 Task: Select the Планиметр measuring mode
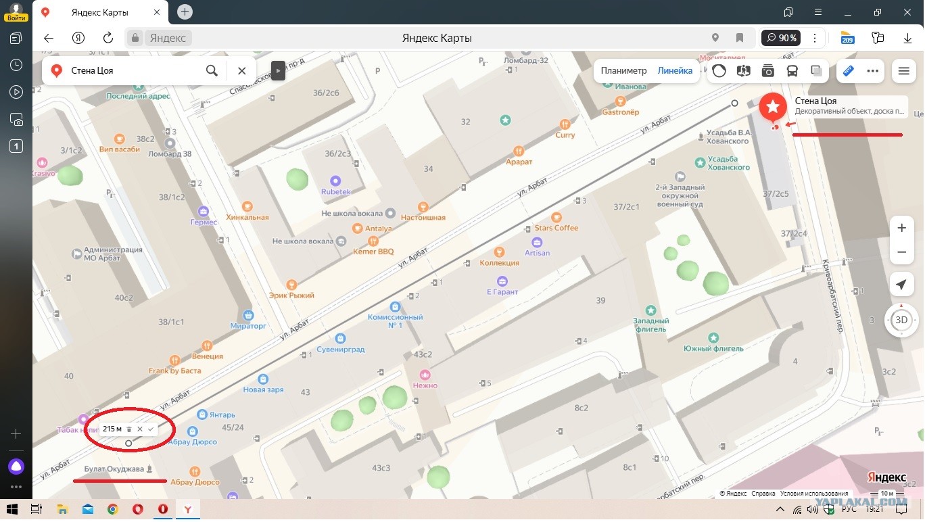(x=624, y=70)
